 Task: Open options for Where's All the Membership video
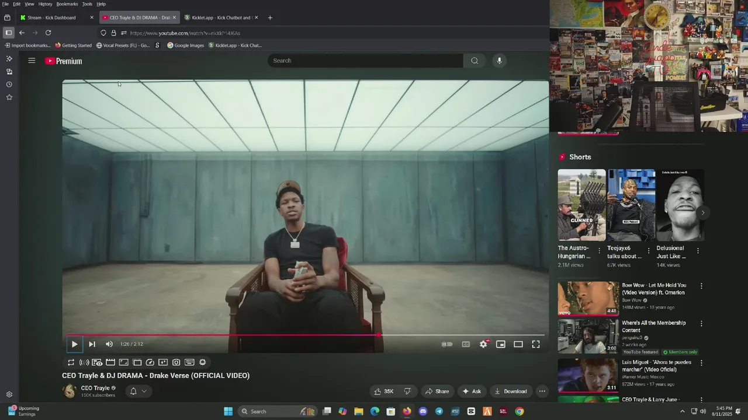[701, 324]
